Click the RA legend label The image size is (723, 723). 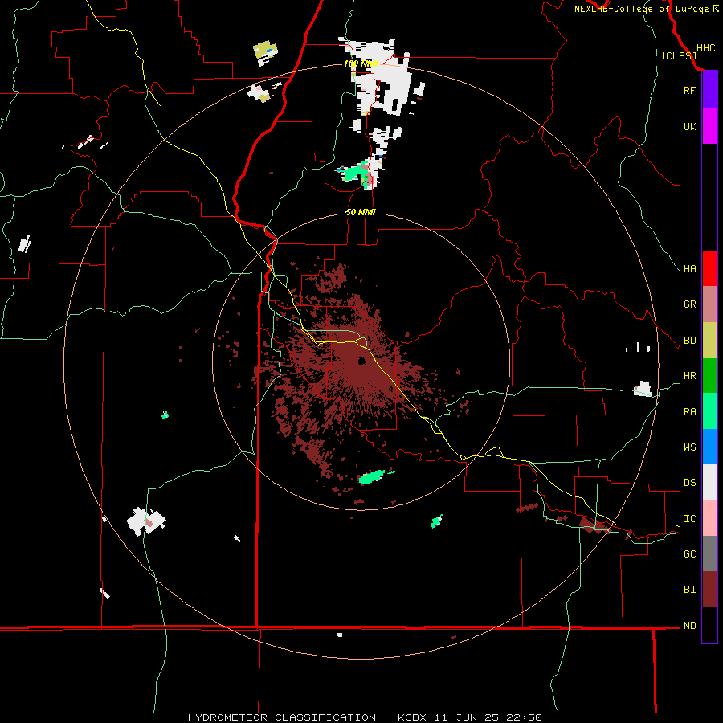click(689, 411)
